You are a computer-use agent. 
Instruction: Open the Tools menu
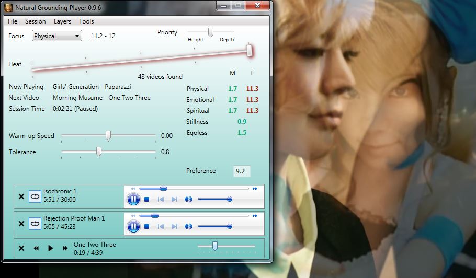86,21
